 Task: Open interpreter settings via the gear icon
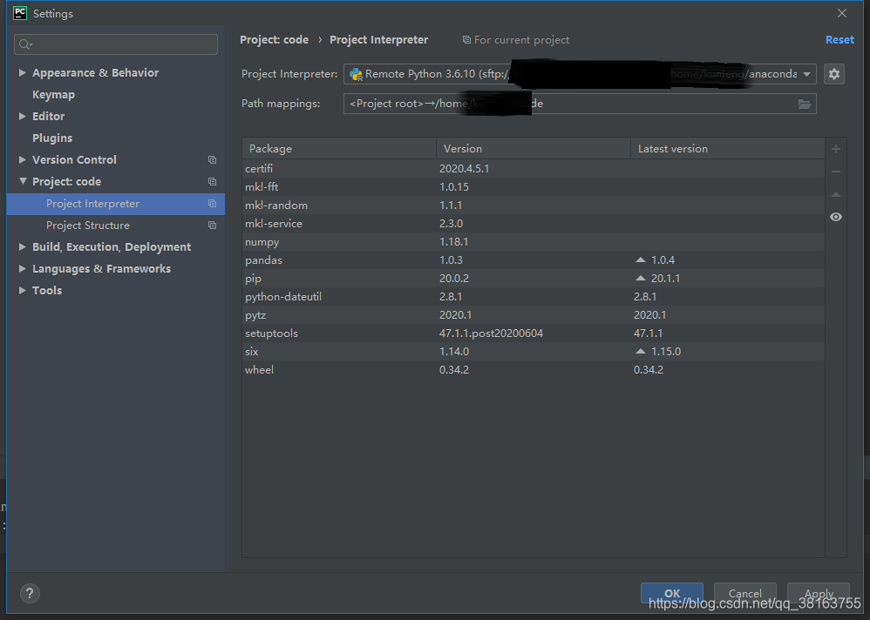833,74
